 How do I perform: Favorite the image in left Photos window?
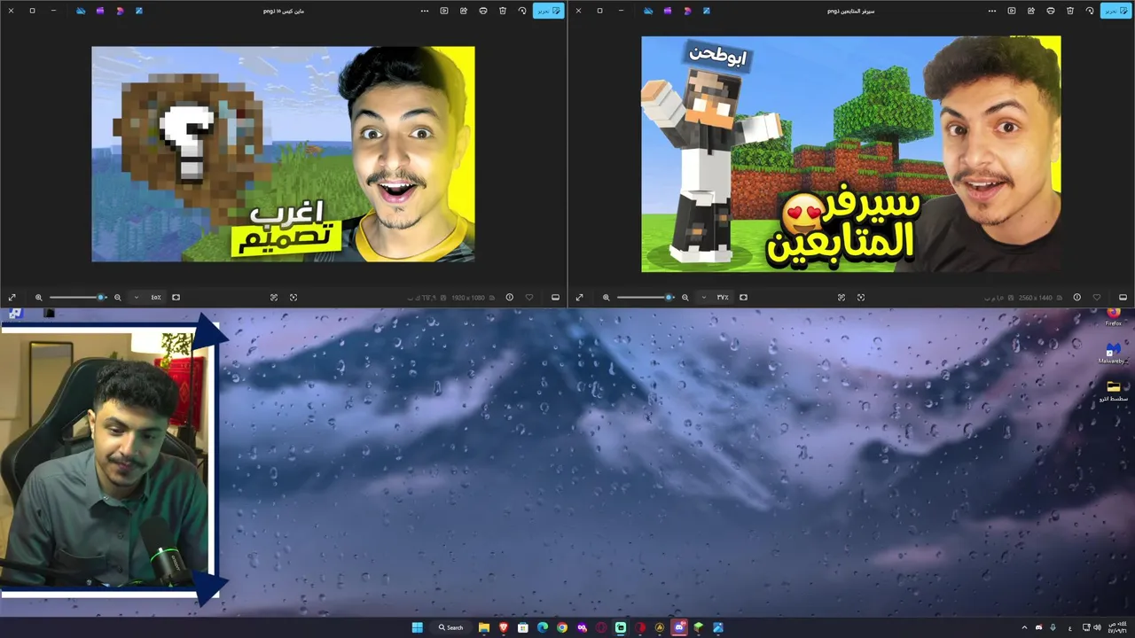click(x=529, y=298)
